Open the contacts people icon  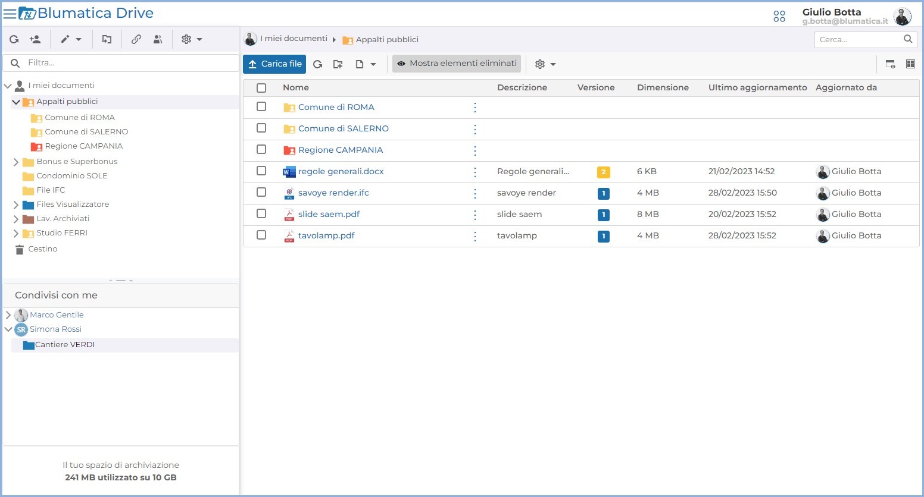point(157,39)
